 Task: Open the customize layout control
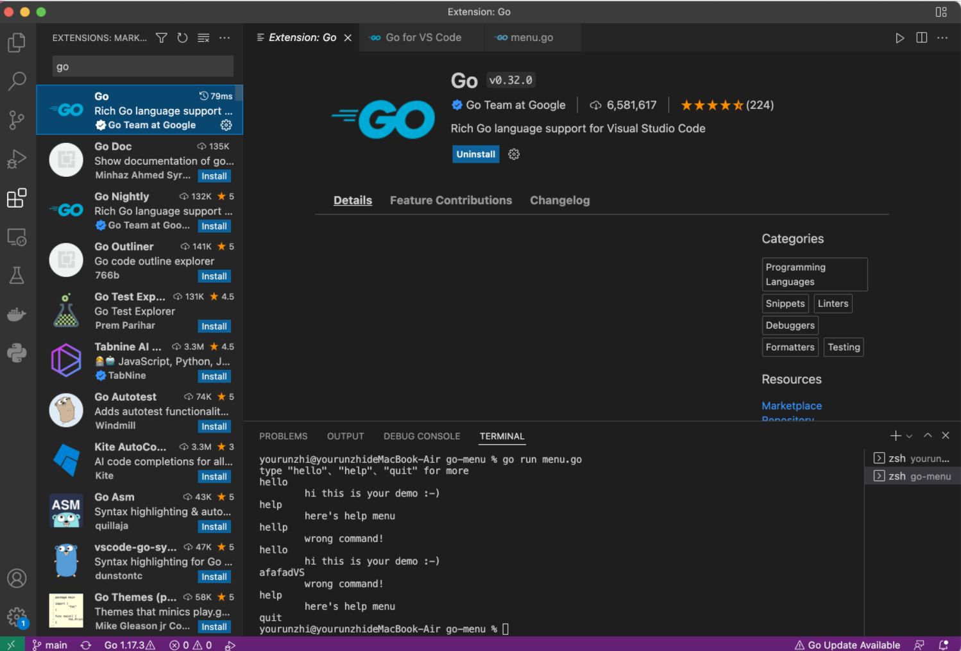click(941, 12)
